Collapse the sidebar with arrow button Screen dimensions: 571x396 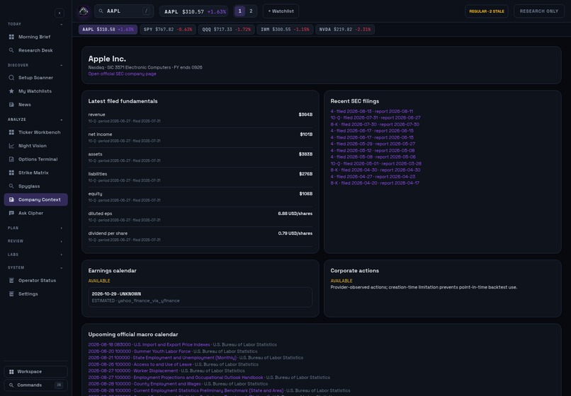pyautogui.click(x=60, y=13)
